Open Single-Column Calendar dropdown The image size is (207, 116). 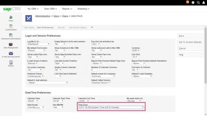coord(58,70)
